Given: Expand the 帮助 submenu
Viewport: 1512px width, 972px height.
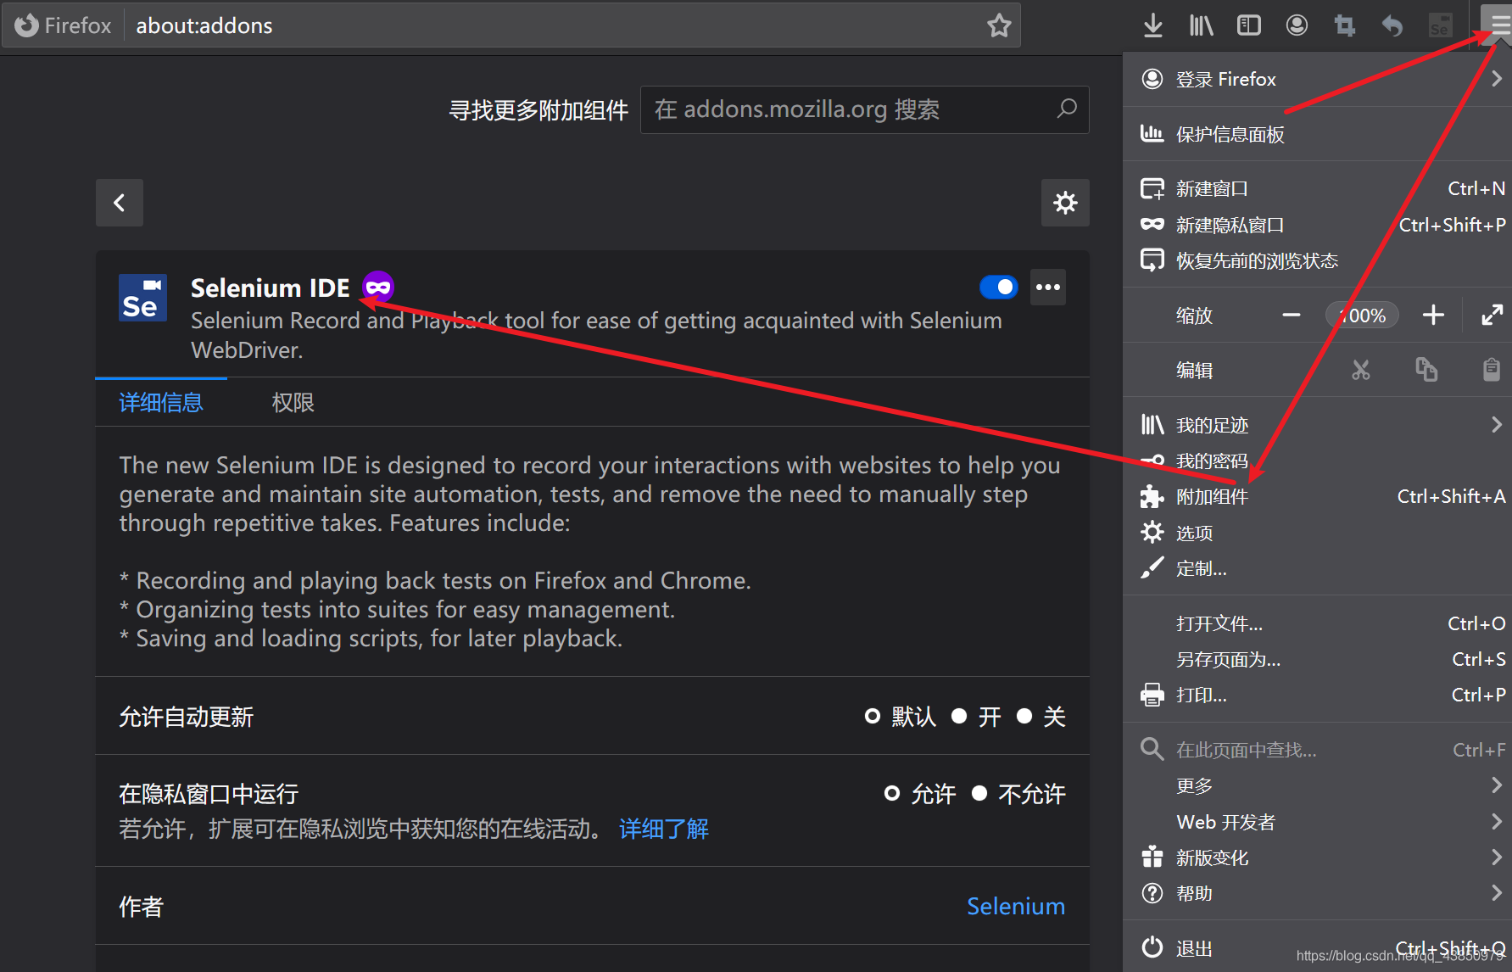Looking at the screenshot, I should pos(1317,893).
